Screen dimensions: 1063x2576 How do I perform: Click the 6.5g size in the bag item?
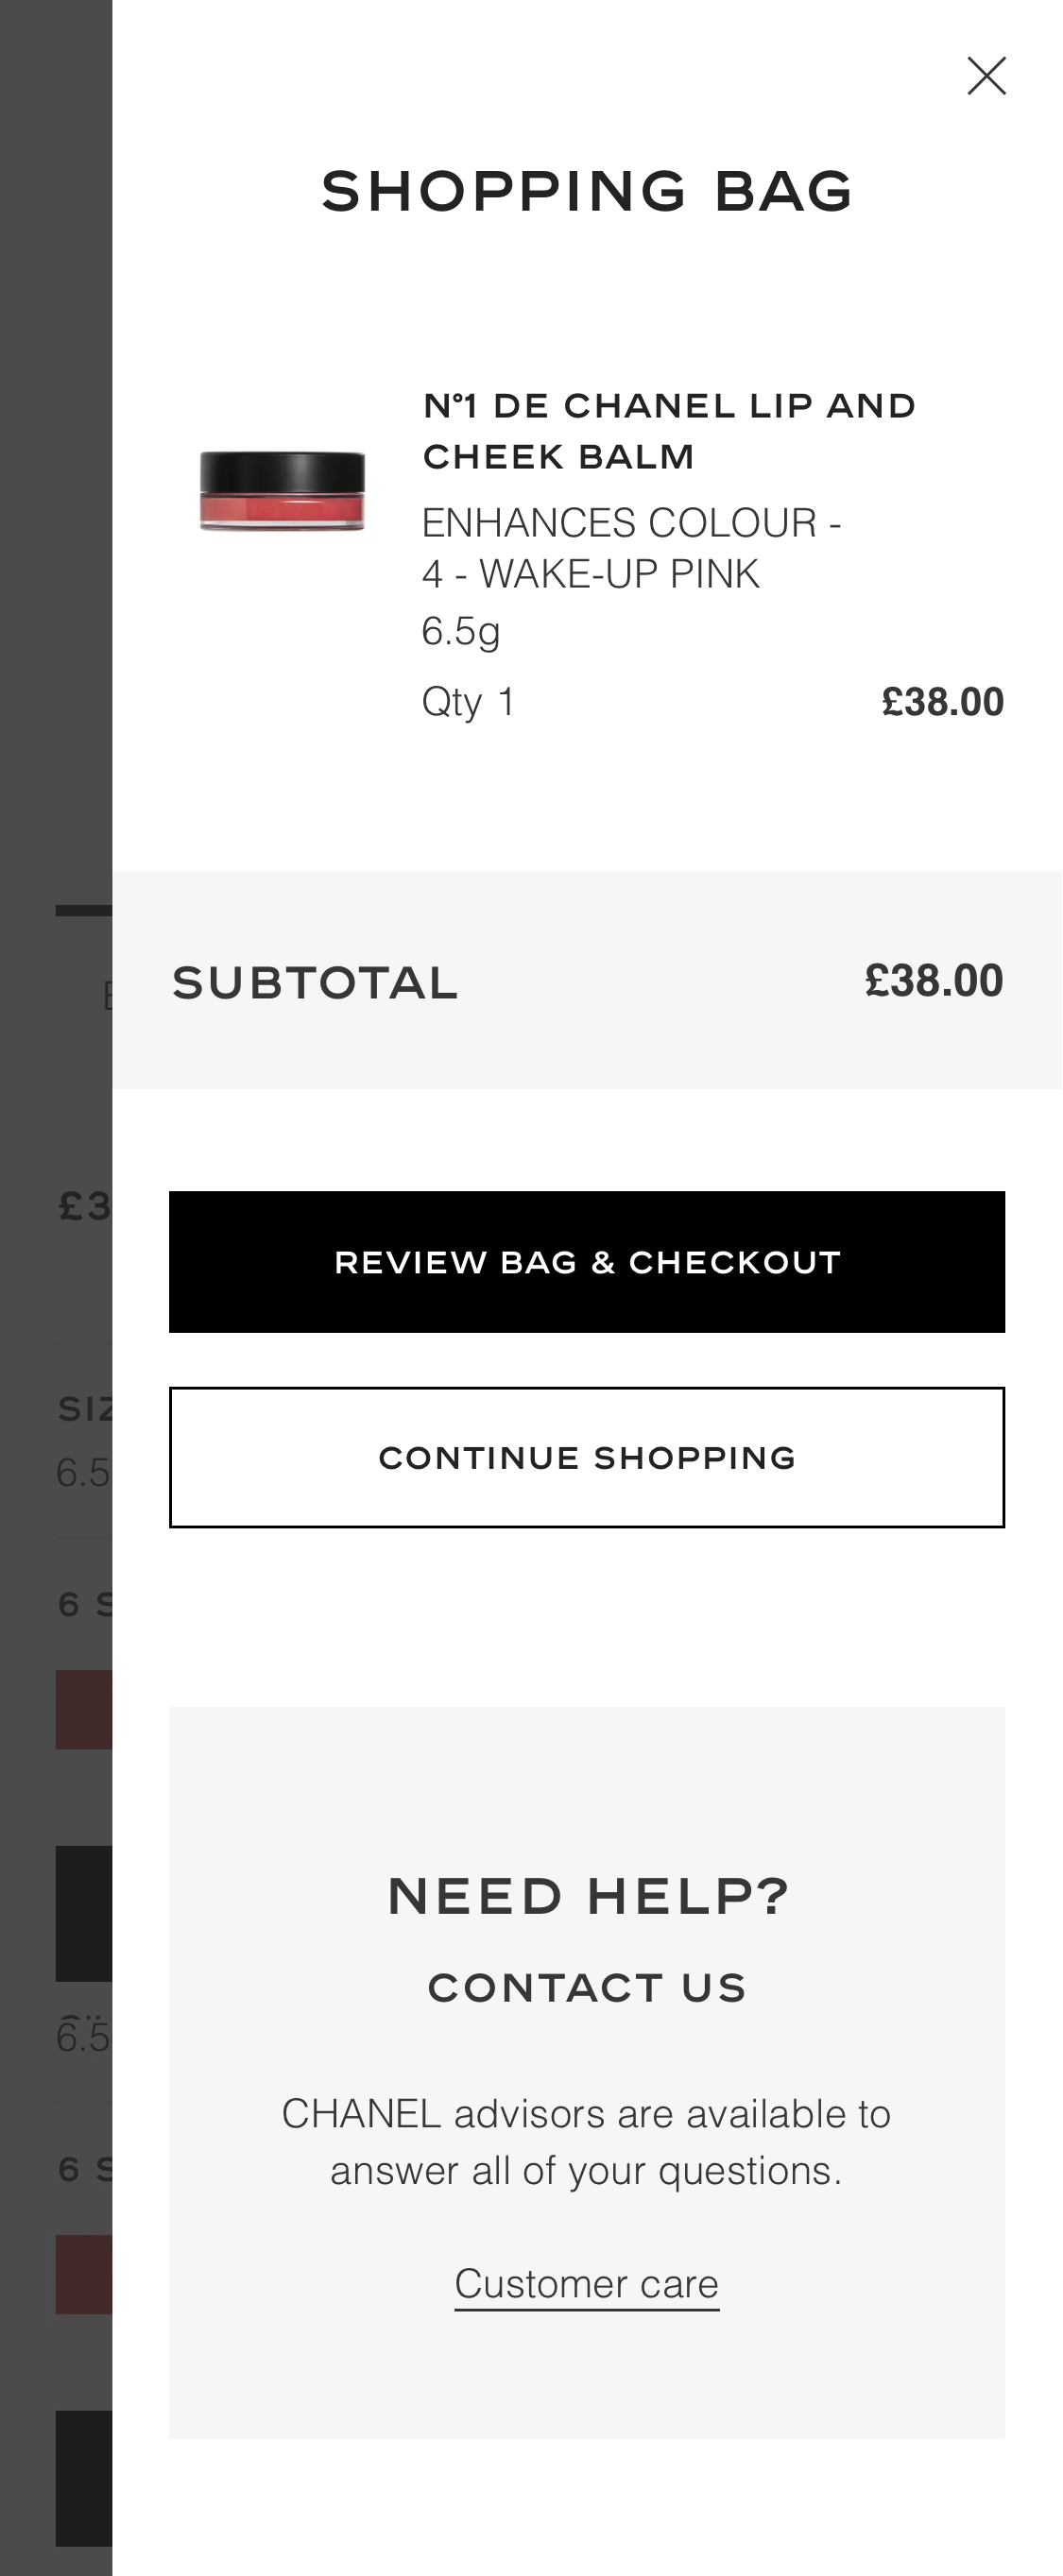point(460,631)
